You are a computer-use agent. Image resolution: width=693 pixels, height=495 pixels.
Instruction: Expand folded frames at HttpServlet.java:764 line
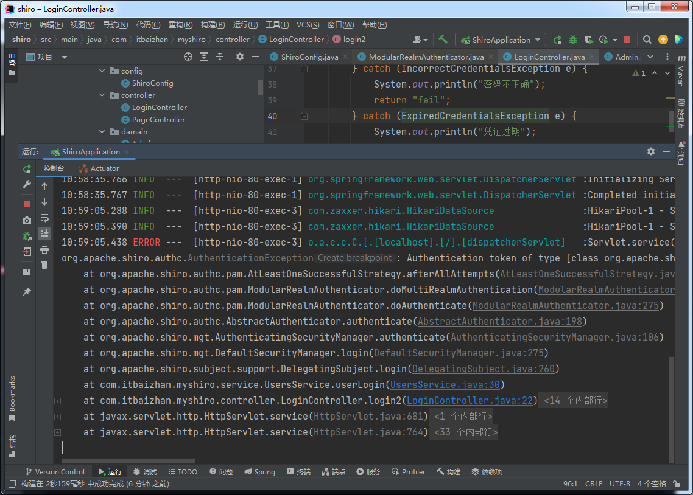(x=57, y=432)
